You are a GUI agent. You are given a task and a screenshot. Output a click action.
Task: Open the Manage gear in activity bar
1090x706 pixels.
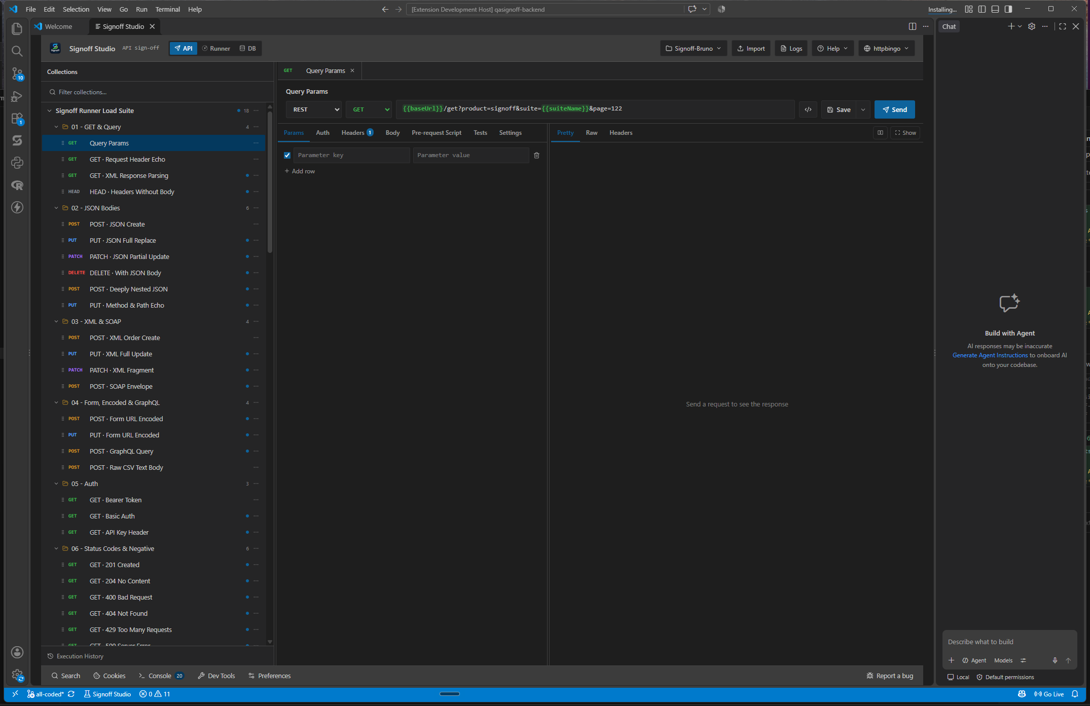pyautogui.click(x=17, y=675)
